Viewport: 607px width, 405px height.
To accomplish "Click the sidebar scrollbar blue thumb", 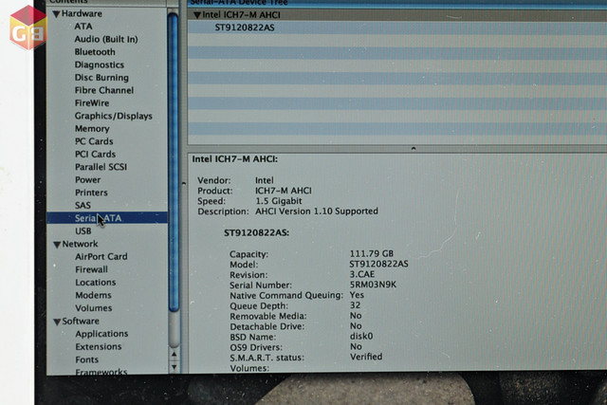I will 174,162.
